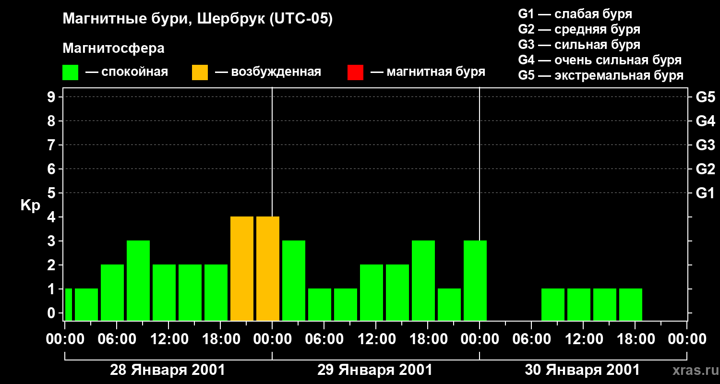Select the 'Магнитосфера' heading
The width and height of the screenshot is (720, 384).
click(113, 48)
